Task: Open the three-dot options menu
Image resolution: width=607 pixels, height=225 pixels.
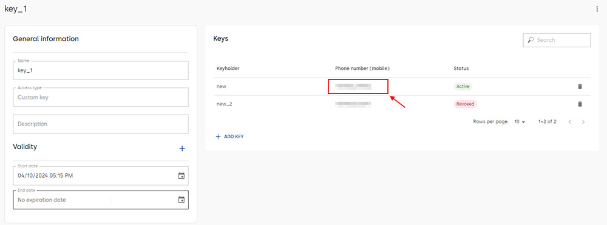Action: tap(597, 9)
